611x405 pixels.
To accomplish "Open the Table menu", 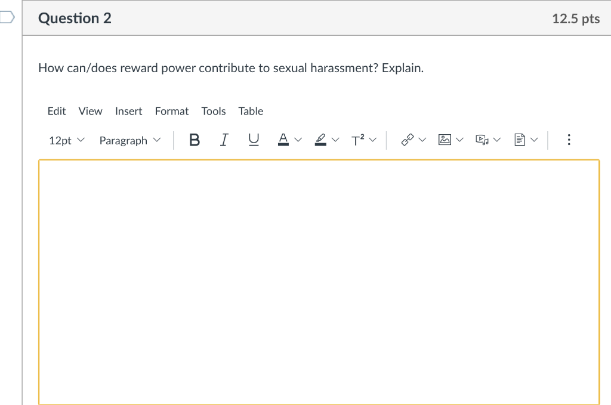I will pos(251,111).
